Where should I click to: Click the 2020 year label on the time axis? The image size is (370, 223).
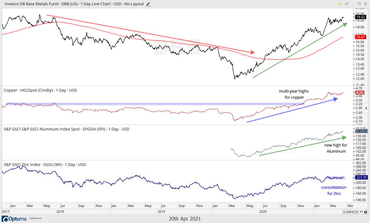coord(263,212)
